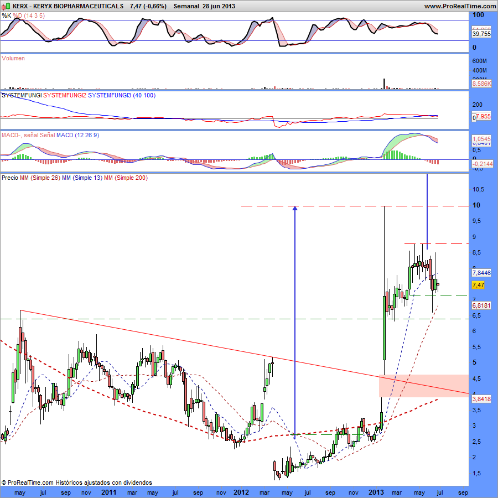Click the 6,8181 moving average value tag
498x498 pixels.
pyautogui.click(x=481, y=305)
